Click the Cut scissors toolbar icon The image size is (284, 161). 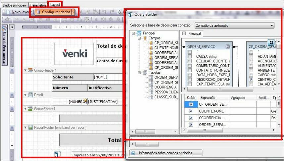(x=81, y=12)
